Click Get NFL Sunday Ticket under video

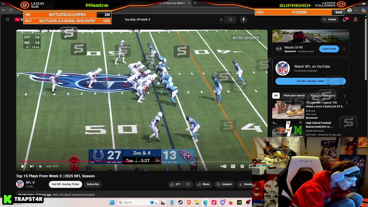(x=66, y=184)
